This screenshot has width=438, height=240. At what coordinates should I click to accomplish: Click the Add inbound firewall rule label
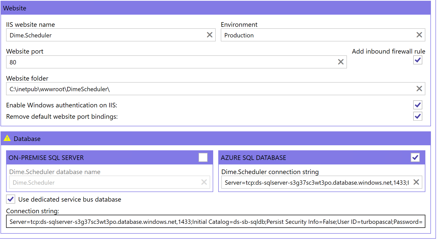click(x=388, y=51)
